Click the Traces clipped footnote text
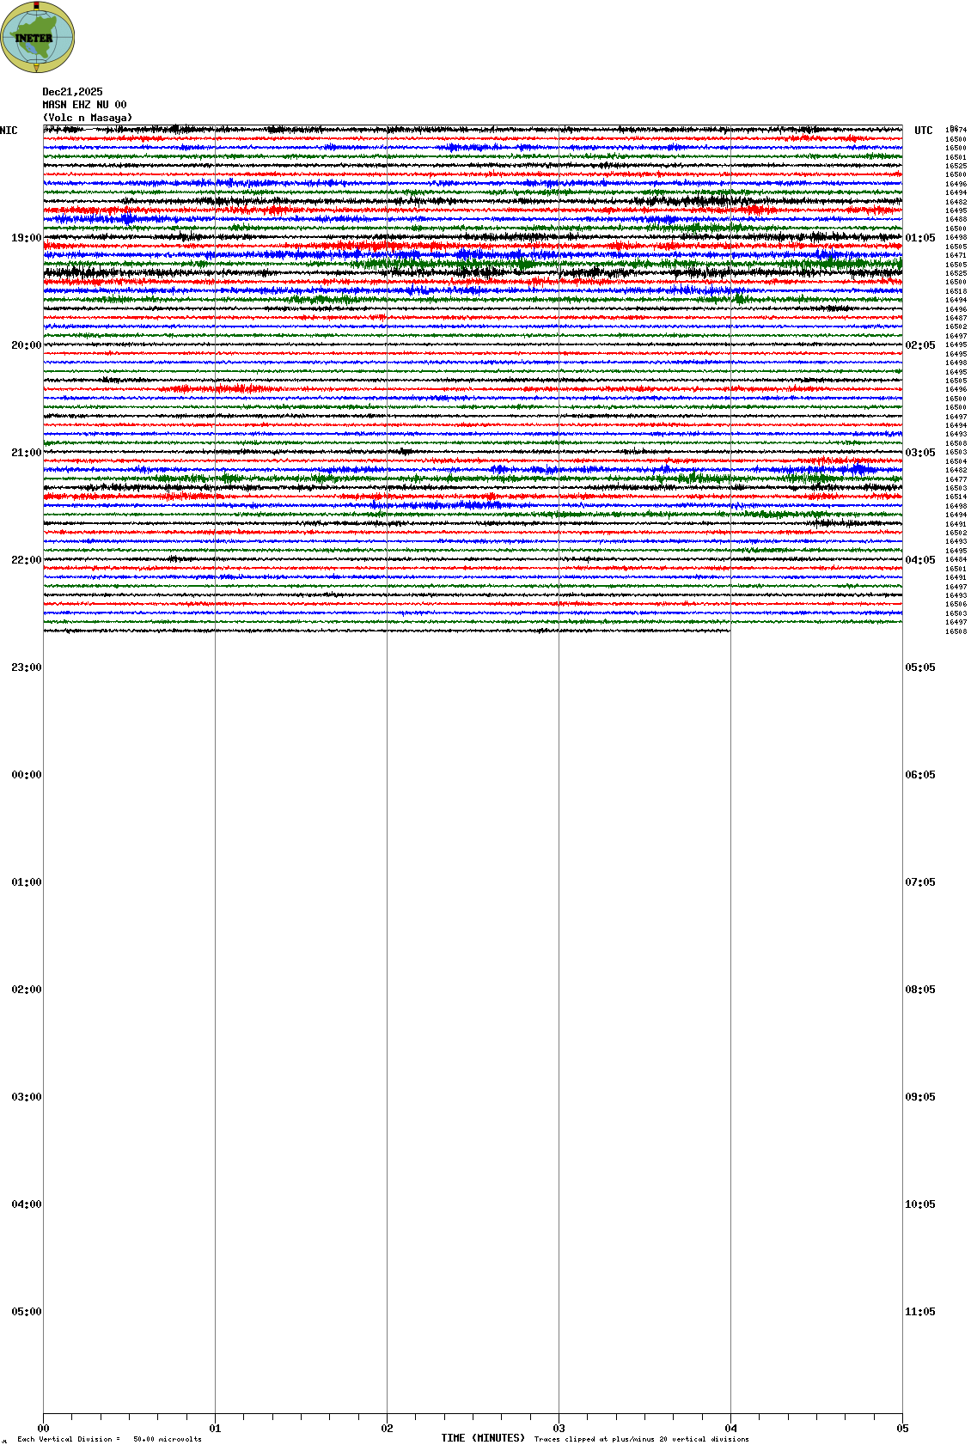This screenshot has height=1451, width=971. (x=641, y=1439)
